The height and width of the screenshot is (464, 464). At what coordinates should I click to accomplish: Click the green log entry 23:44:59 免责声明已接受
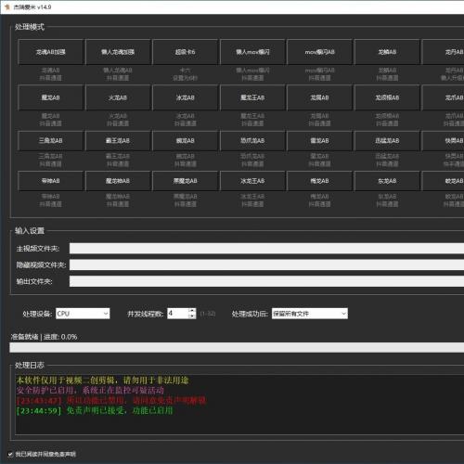(95, 411)
